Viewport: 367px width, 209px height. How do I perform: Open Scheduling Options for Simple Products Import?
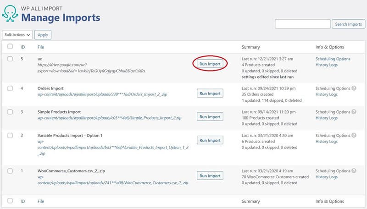point(333,112)
